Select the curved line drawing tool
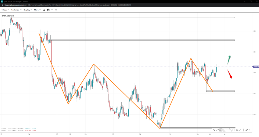 point(217,130)
